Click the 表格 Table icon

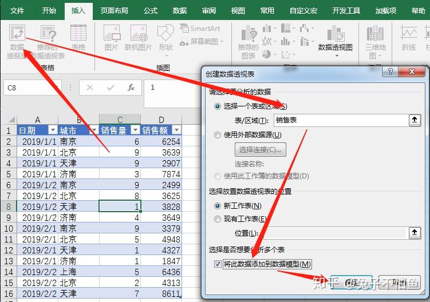(78, 33)
